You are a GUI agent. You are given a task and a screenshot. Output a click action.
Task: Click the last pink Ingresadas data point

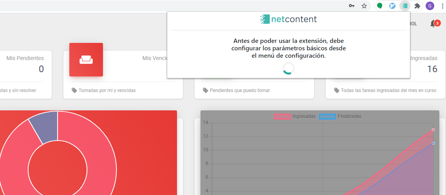pyautogui.click(x=433, y=129)
